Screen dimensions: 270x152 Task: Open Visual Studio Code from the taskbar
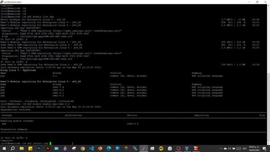92,148
